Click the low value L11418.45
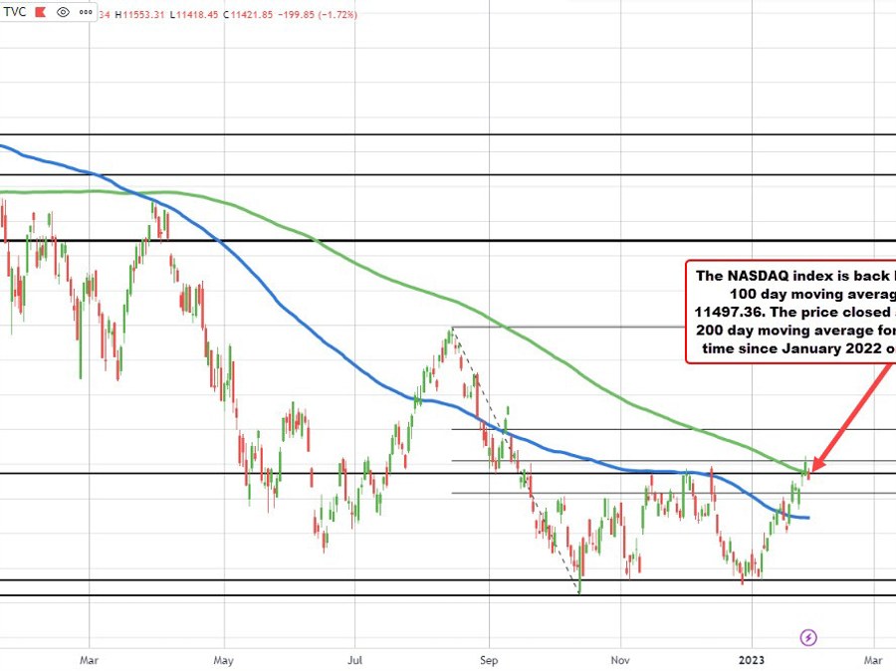Screen dimensions: 896x671 tap(195, 13)
